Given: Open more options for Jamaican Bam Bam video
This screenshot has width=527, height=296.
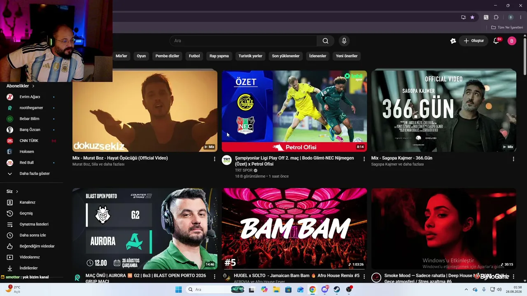Looking at the screenshot, I should (x=364, y=277).
